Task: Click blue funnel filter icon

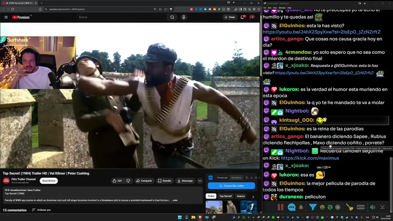Action: (x=313, y=207)
